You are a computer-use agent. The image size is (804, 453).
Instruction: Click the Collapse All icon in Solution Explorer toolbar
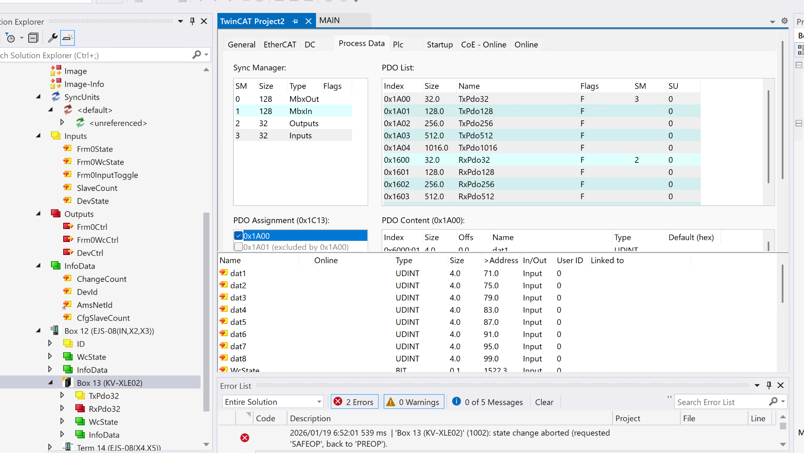point(33,38)
